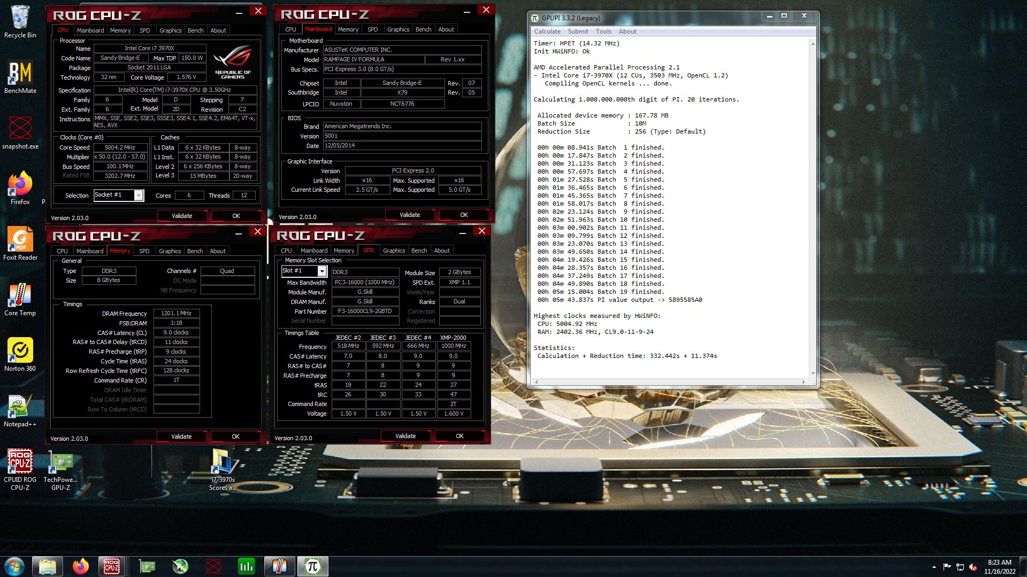
Task: Click the GPUPI horizontal scrollbar
Action: coord(670,382)
